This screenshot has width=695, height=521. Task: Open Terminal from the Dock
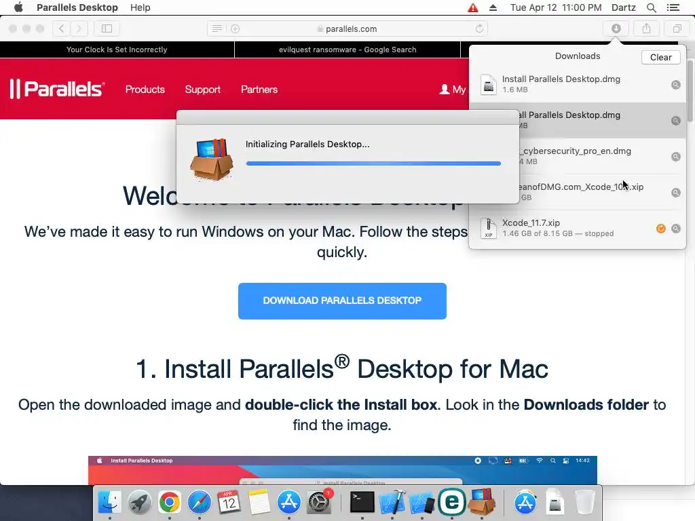click(362, 503)
